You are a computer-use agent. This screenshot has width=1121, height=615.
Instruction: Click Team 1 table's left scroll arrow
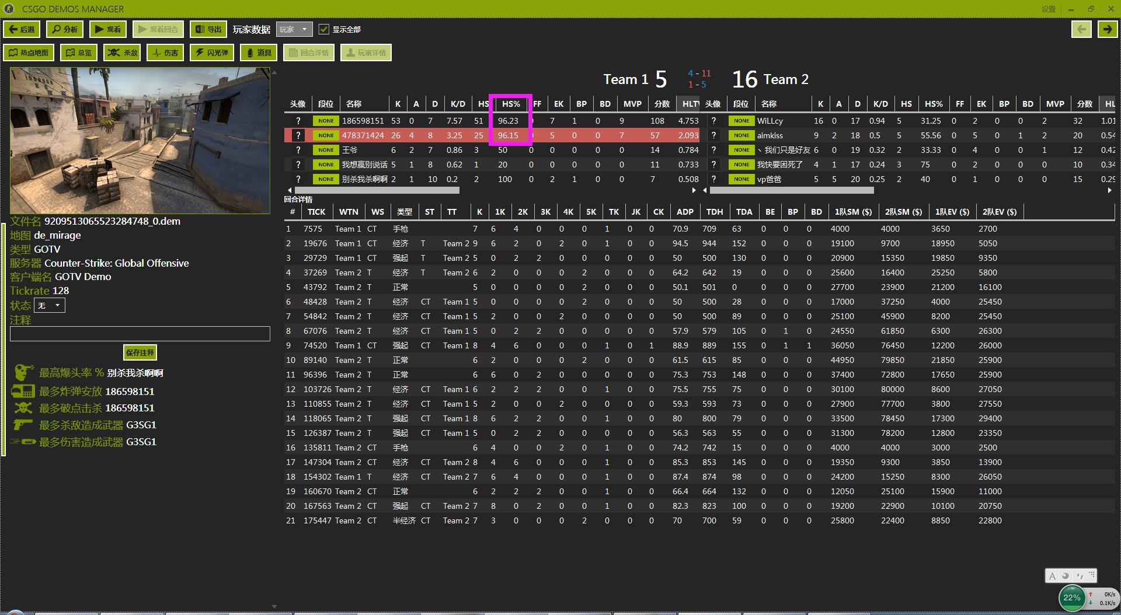tap(290, 190)
